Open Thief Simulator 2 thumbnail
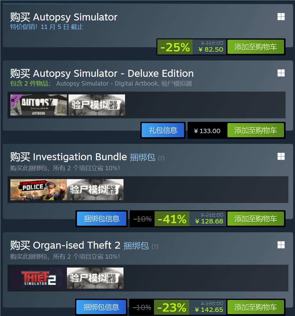The image size is (295, 316). 39,278
